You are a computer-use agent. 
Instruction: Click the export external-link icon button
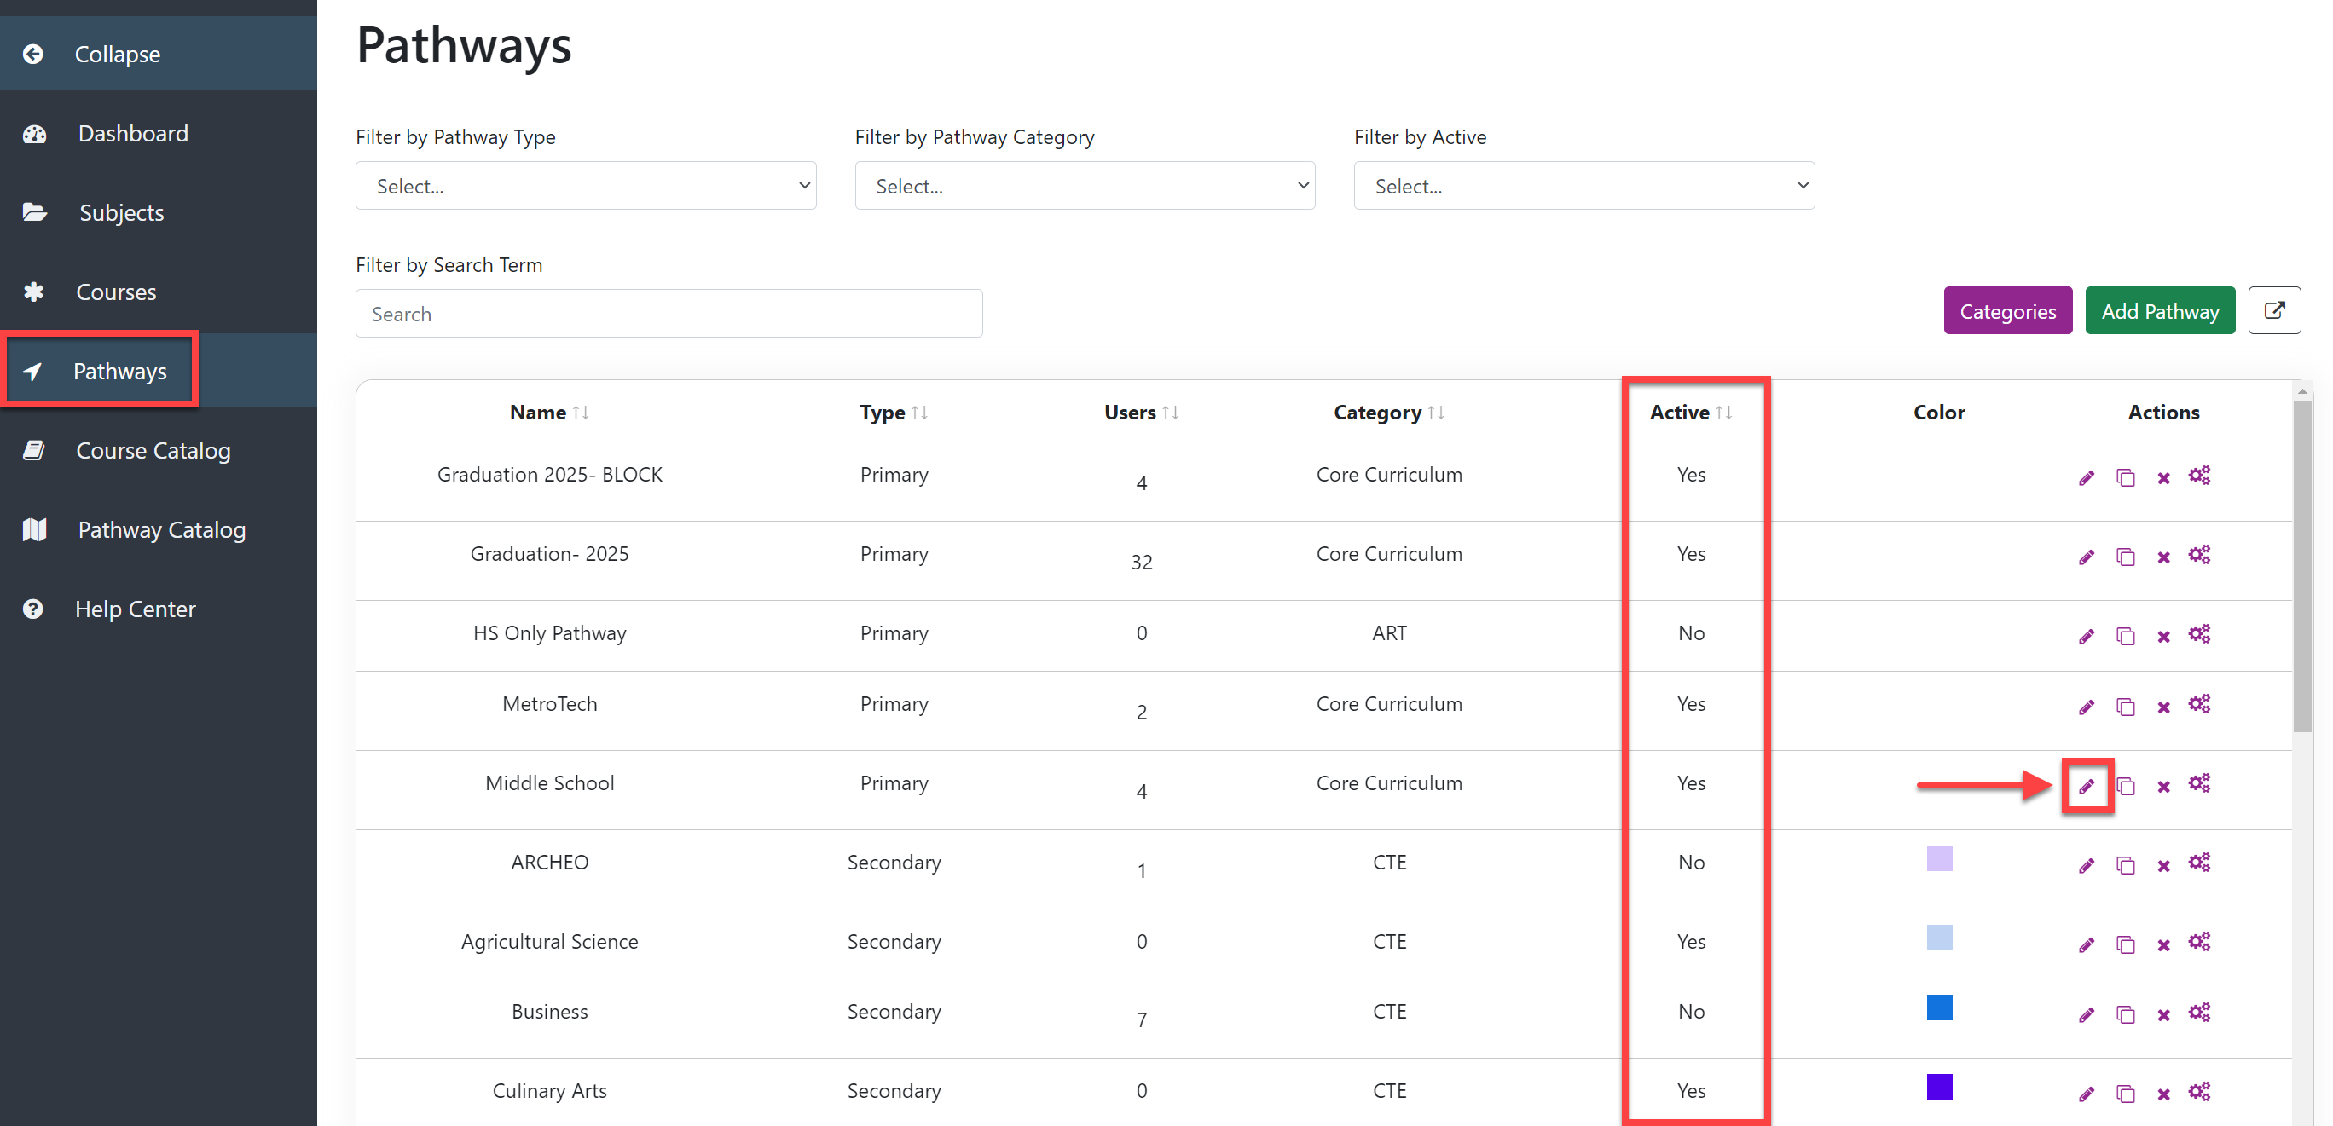coord(2274,311)
